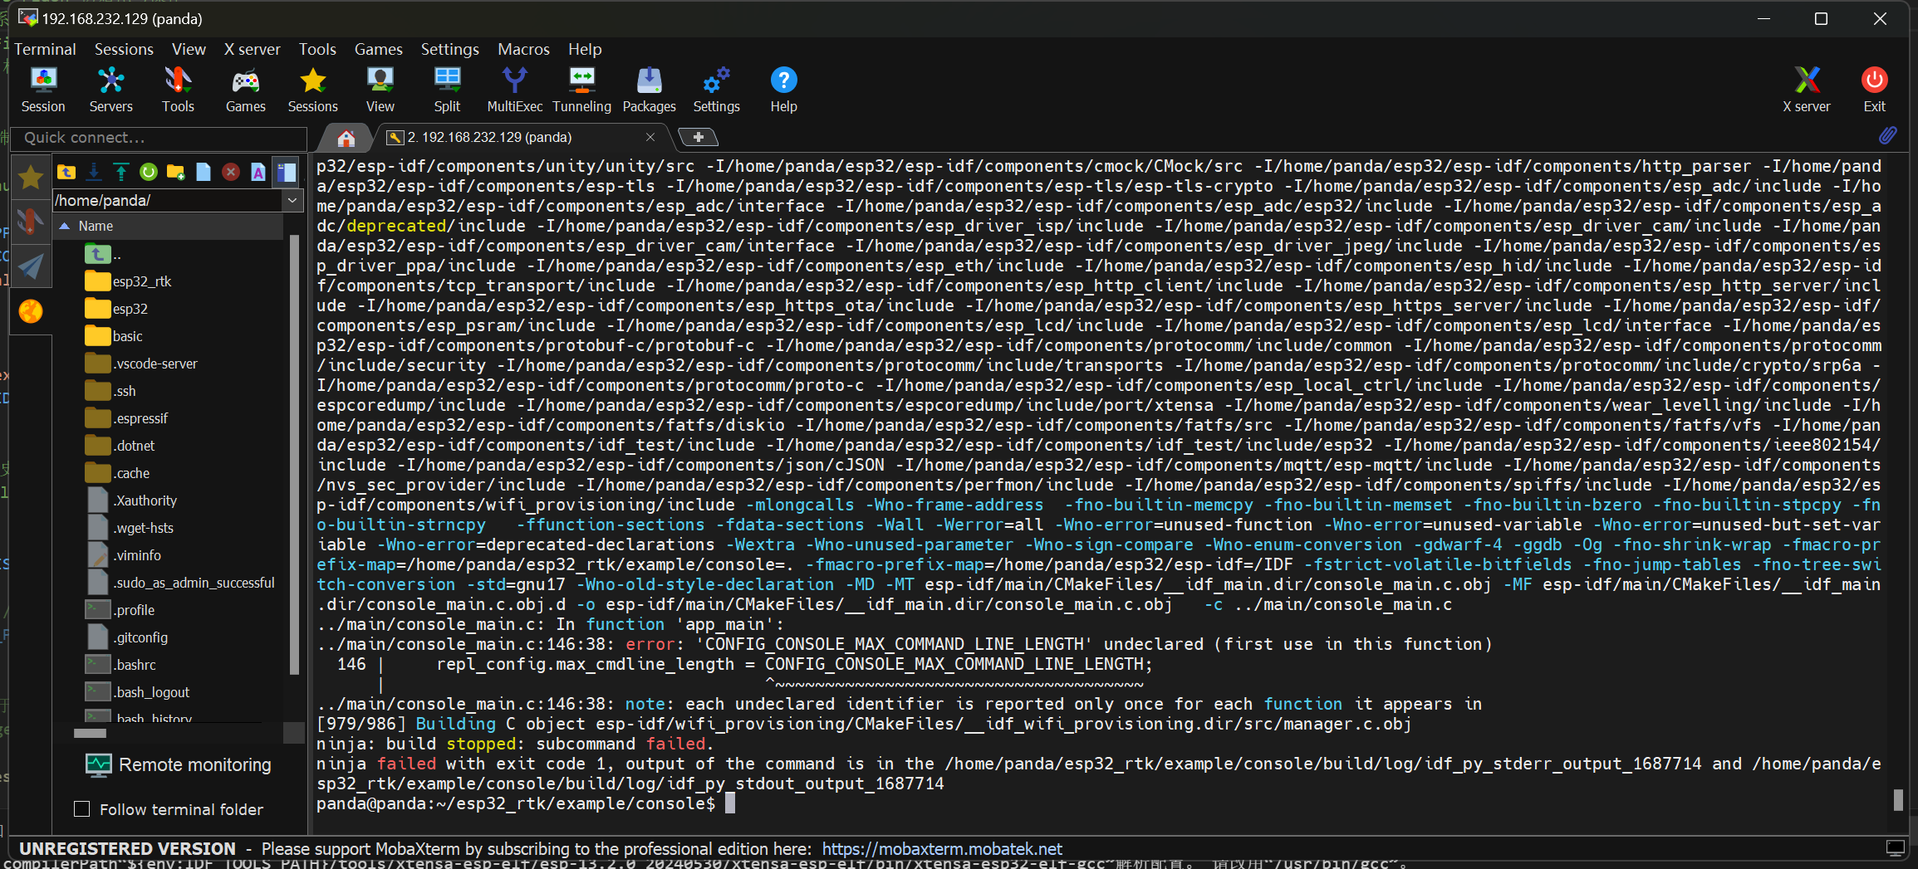
Task: Click the paperclip attachment icon
Action: [1887, 135]
